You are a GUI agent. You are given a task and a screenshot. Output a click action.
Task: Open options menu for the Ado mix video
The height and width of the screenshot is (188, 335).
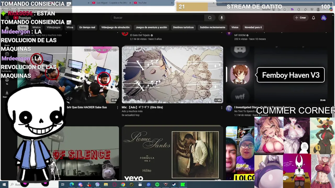pyautogui.click(x=222, y=108)
